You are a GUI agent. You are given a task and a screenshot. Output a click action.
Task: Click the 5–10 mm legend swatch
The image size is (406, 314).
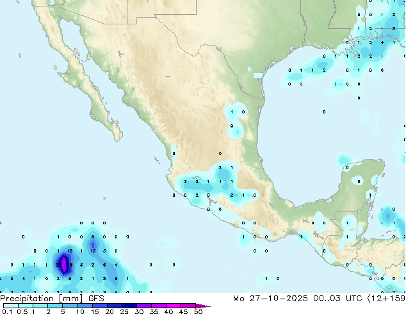70,306
